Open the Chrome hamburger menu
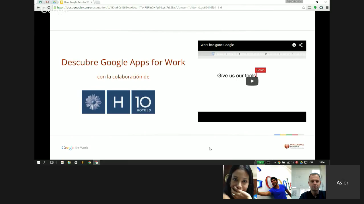This screenshot has height=204, width=364. (327, 8)
